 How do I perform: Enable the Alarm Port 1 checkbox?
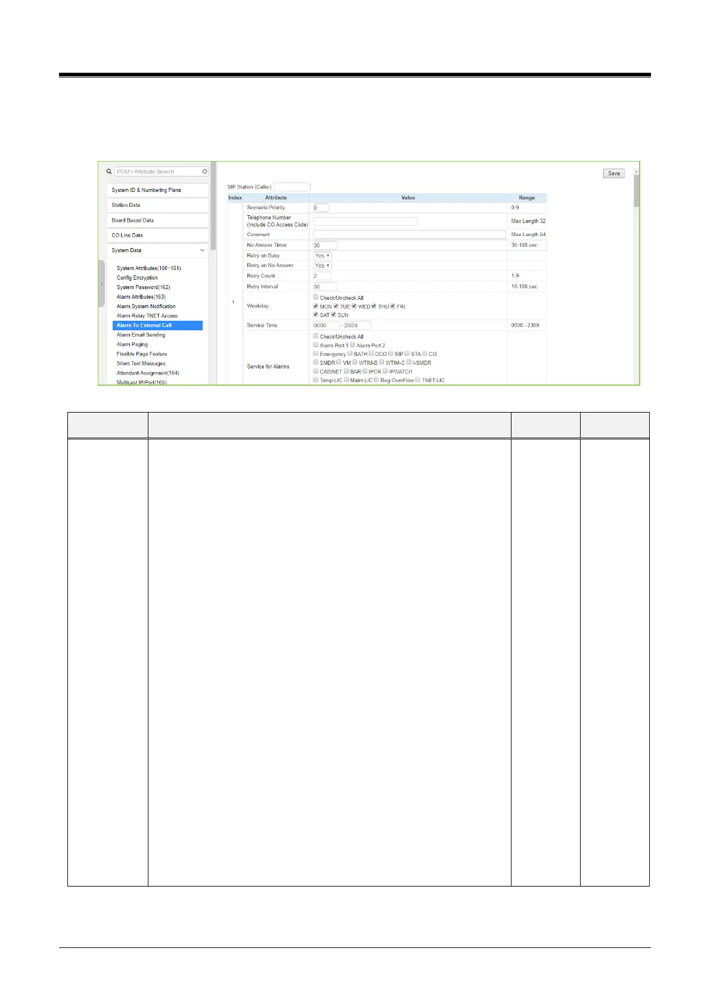click(316, 345)
